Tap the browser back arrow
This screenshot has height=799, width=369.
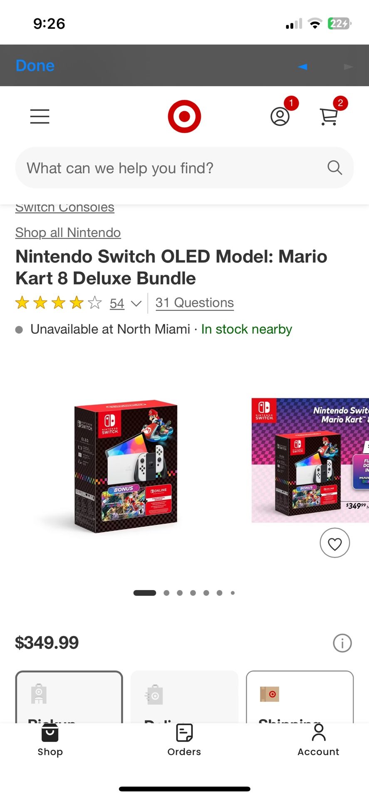302,67
